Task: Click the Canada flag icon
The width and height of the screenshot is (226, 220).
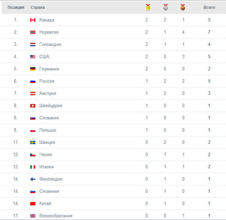Action: [33, 20]
